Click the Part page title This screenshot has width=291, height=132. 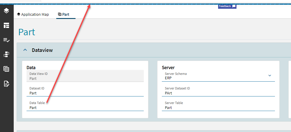[x=27, y=32]
